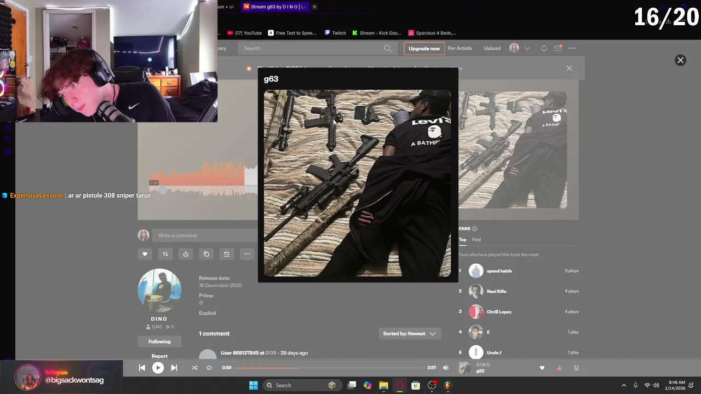This screenshot has width=701, height=394.
Task: Skip to previous track in player
Action: point(142,368)
